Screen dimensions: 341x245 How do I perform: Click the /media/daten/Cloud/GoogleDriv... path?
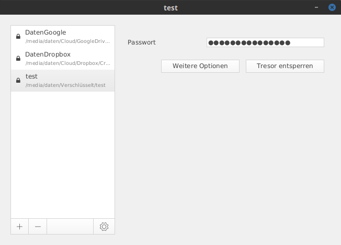67,41
